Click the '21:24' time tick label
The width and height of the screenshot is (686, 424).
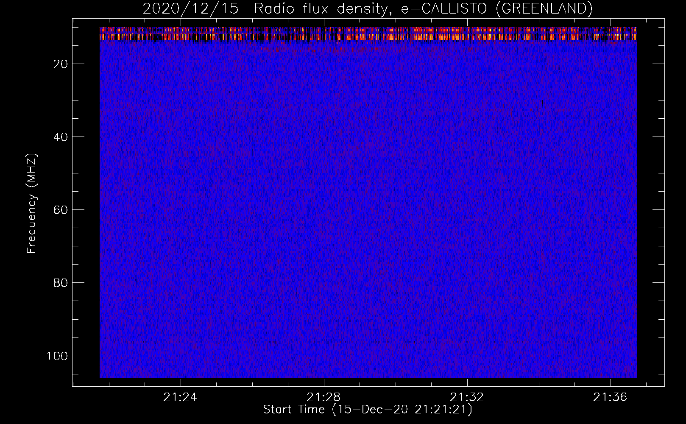coord(181,397)
